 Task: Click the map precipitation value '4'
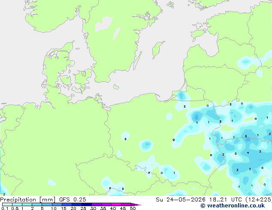[x=248, y=153]
